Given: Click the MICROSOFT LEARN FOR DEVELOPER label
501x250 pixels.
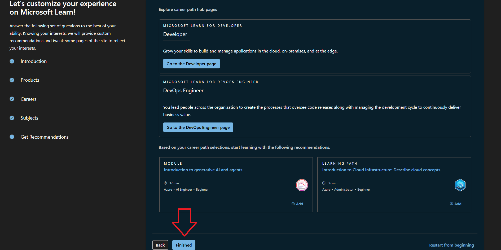Looking at the screenshot, I should [x=203, y=26].
